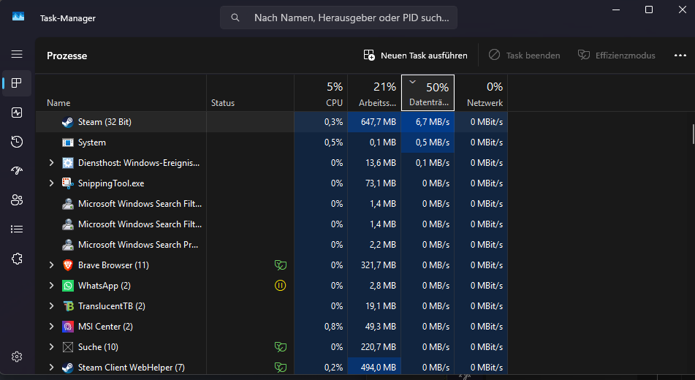Click efficiency leaf on Steam Client WebHelper row
This screenshot has height=380, width=695.
coord(280,368)
